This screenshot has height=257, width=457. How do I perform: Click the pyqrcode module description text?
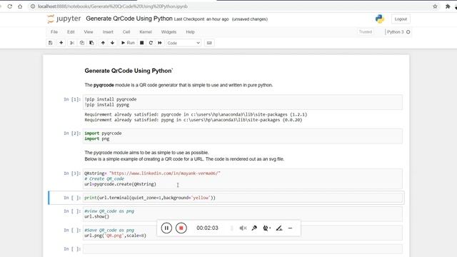(179, 85)
